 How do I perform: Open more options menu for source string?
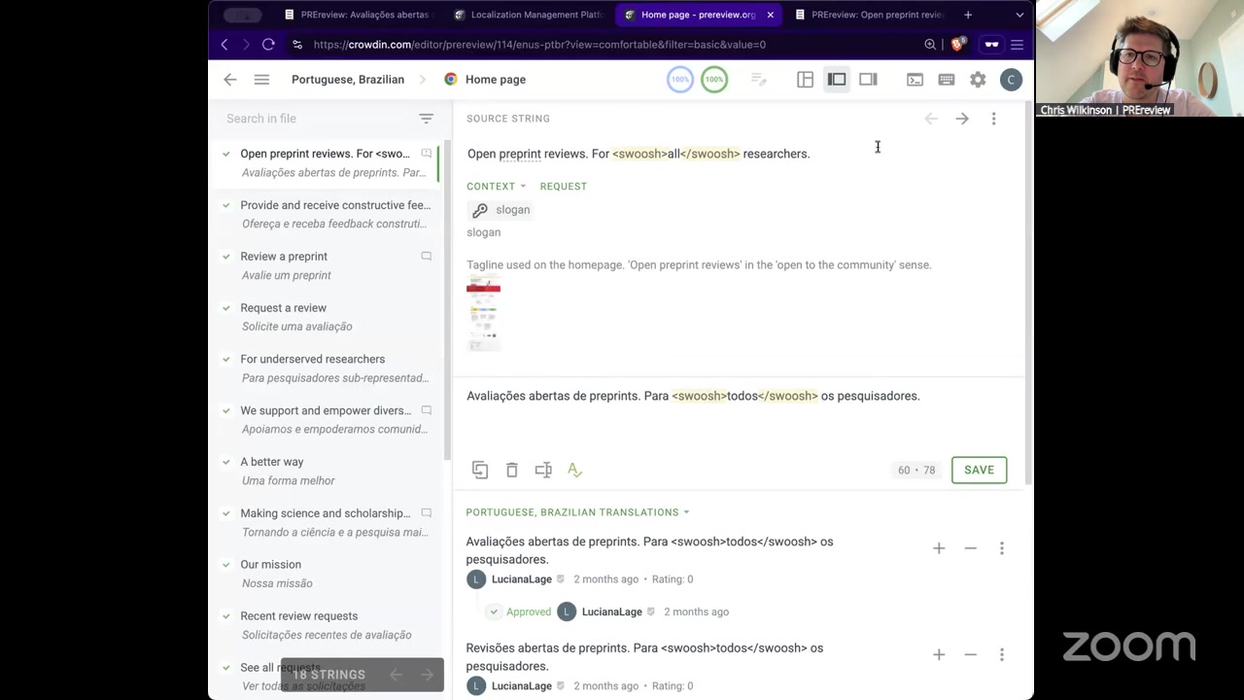[x=993, y=119]
